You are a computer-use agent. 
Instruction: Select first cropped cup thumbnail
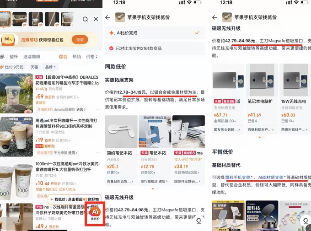click(x=5, y=19)
